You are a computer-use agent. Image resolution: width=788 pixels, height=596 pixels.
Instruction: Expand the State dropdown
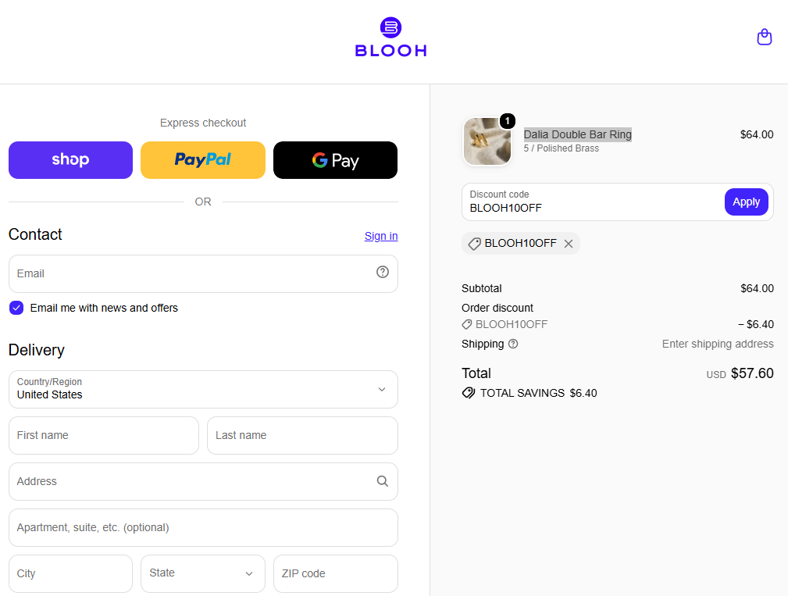pyautogui.click(x=202, y=573)
